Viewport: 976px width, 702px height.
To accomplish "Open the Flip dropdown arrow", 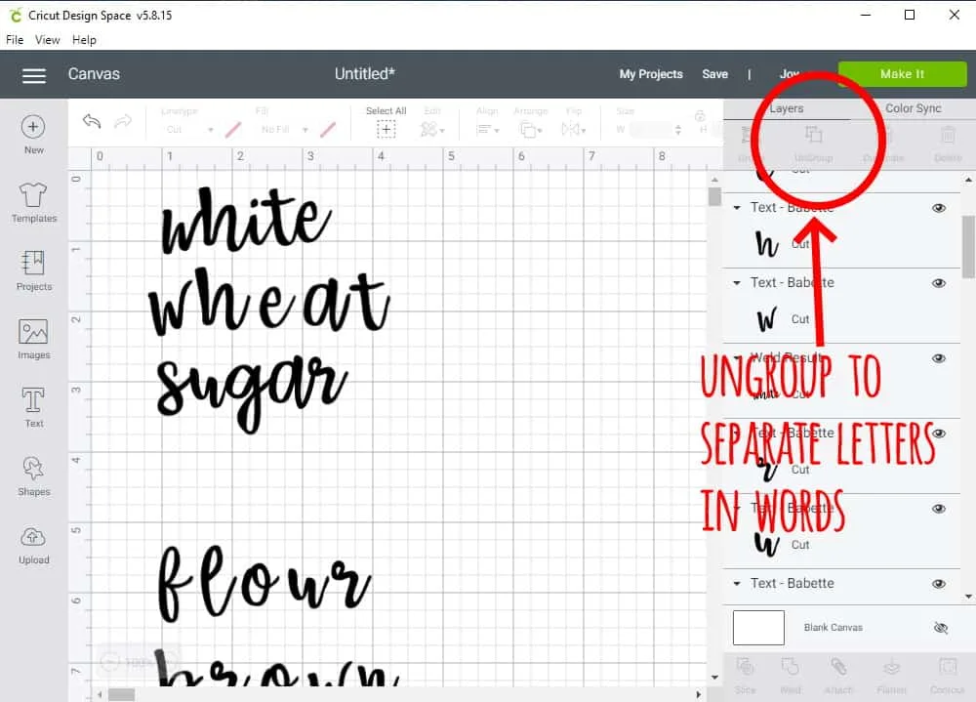I will click(584, 131).
